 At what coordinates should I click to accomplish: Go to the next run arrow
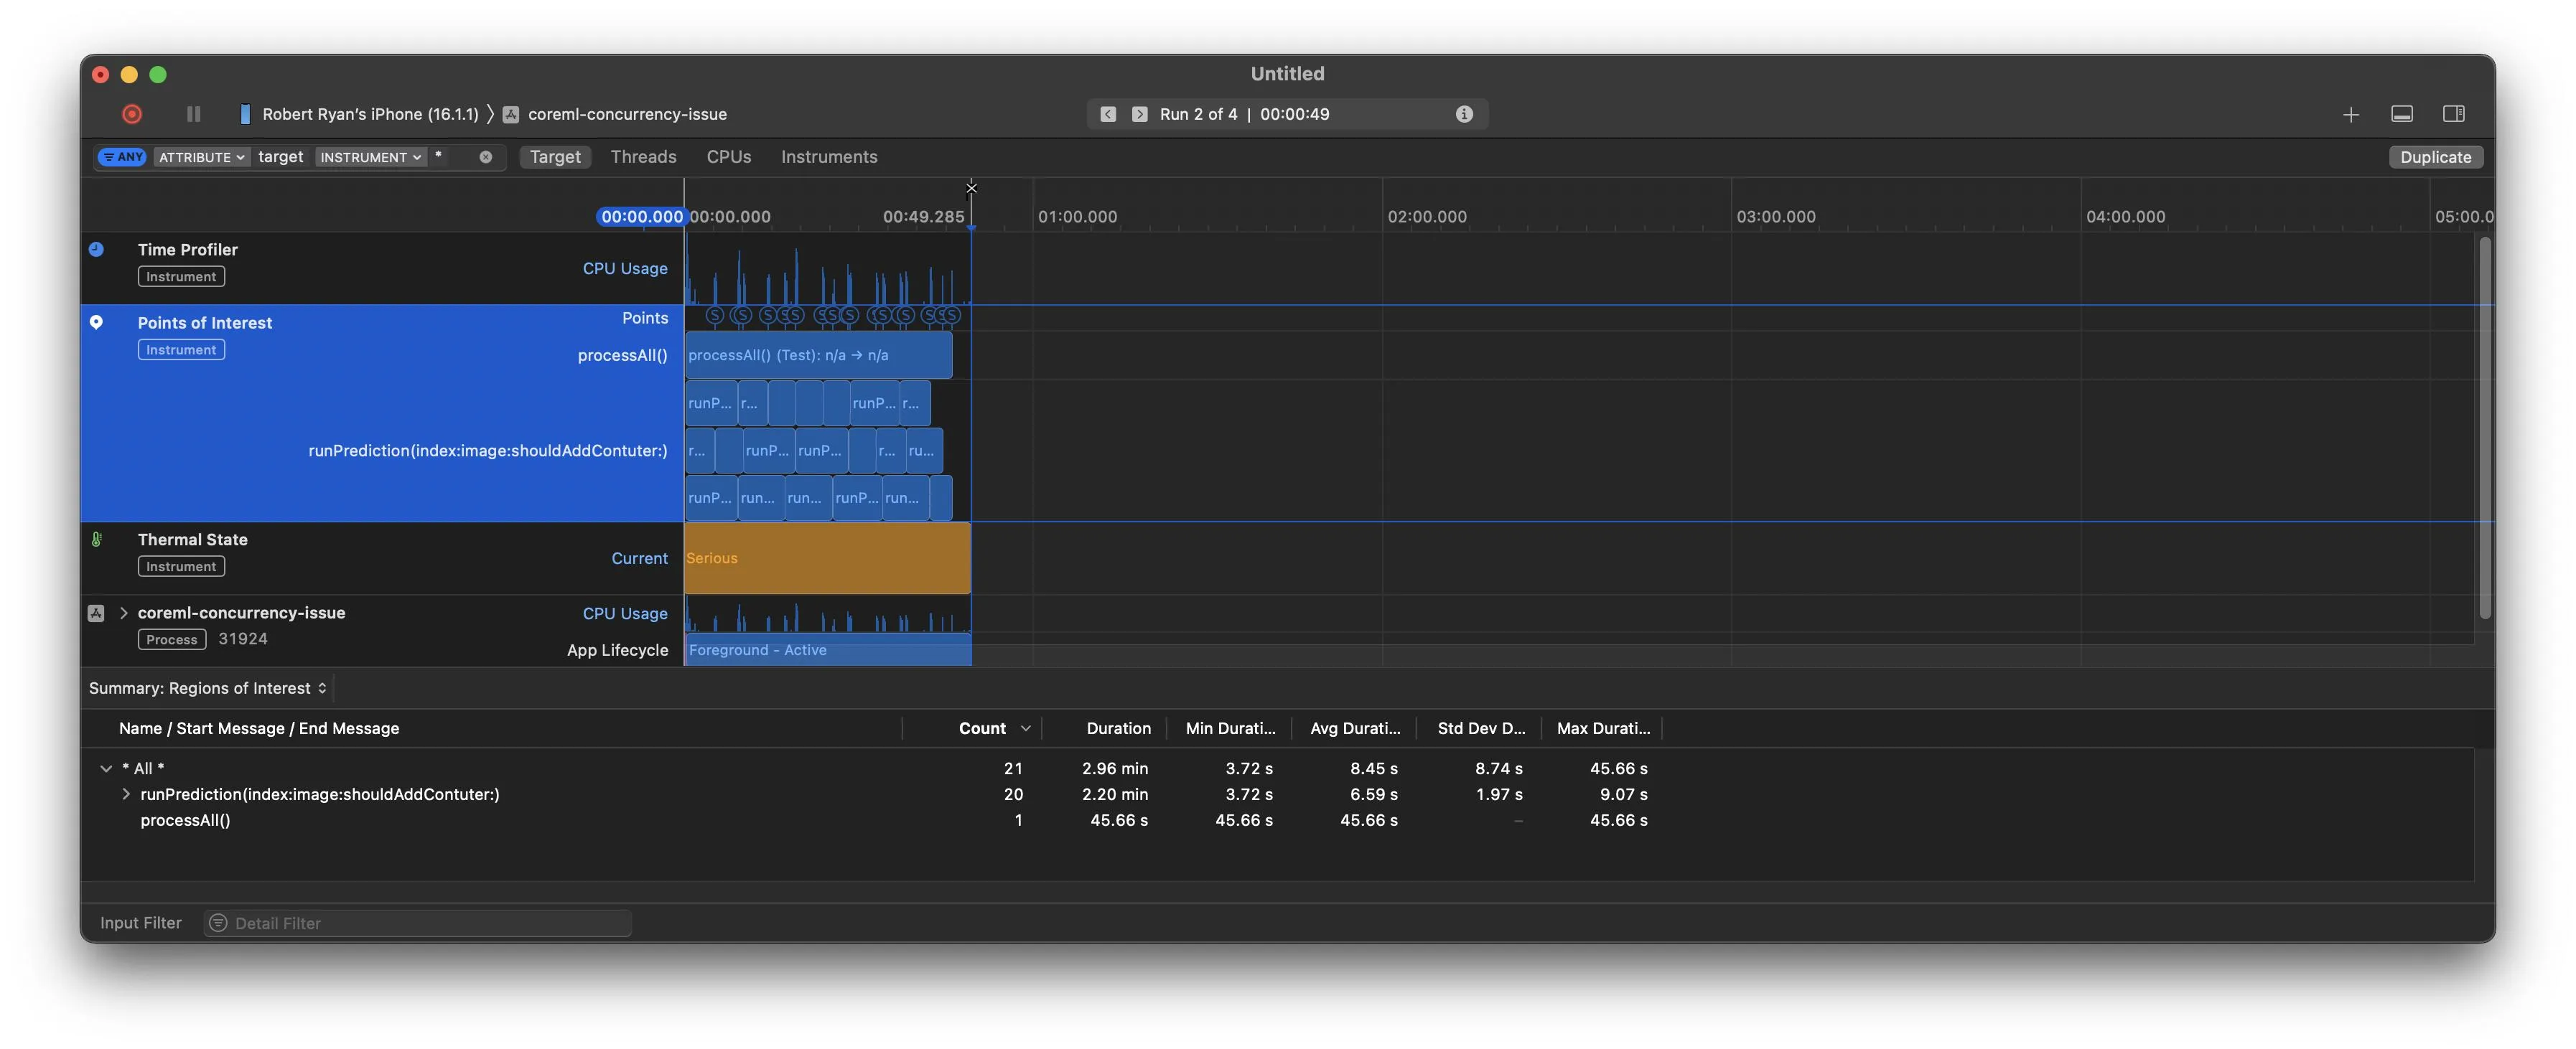pyautogui.click(x=1139, y=114)
